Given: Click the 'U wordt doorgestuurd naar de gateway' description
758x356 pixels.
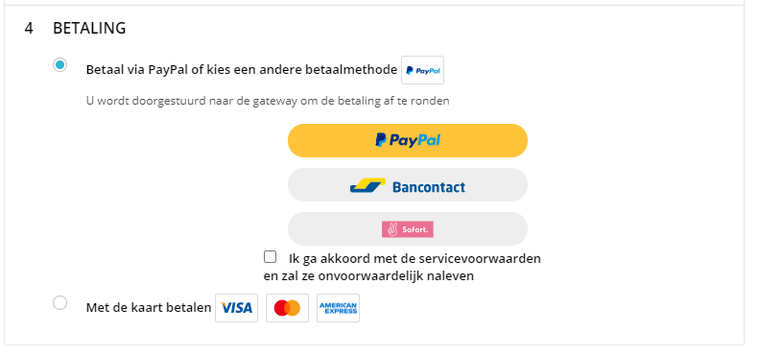Looking at the screenshot, I should click(268, 101).
